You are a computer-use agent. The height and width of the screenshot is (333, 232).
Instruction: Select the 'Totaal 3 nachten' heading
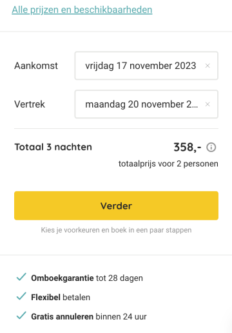(x=53, y=147)
